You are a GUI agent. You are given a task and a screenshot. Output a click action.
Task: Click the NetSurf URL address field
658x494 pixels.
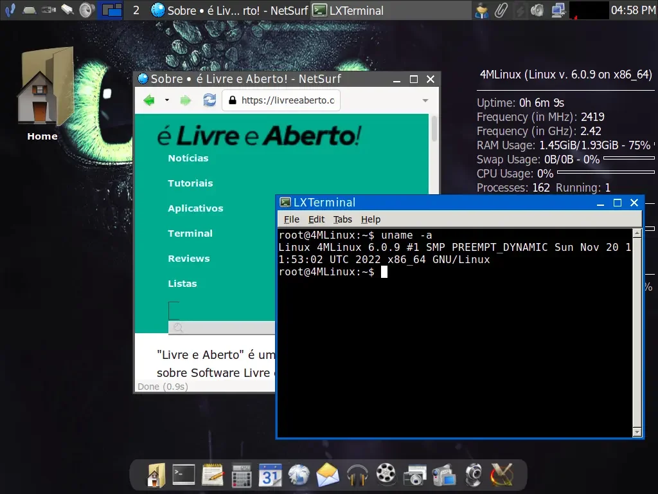281,100
